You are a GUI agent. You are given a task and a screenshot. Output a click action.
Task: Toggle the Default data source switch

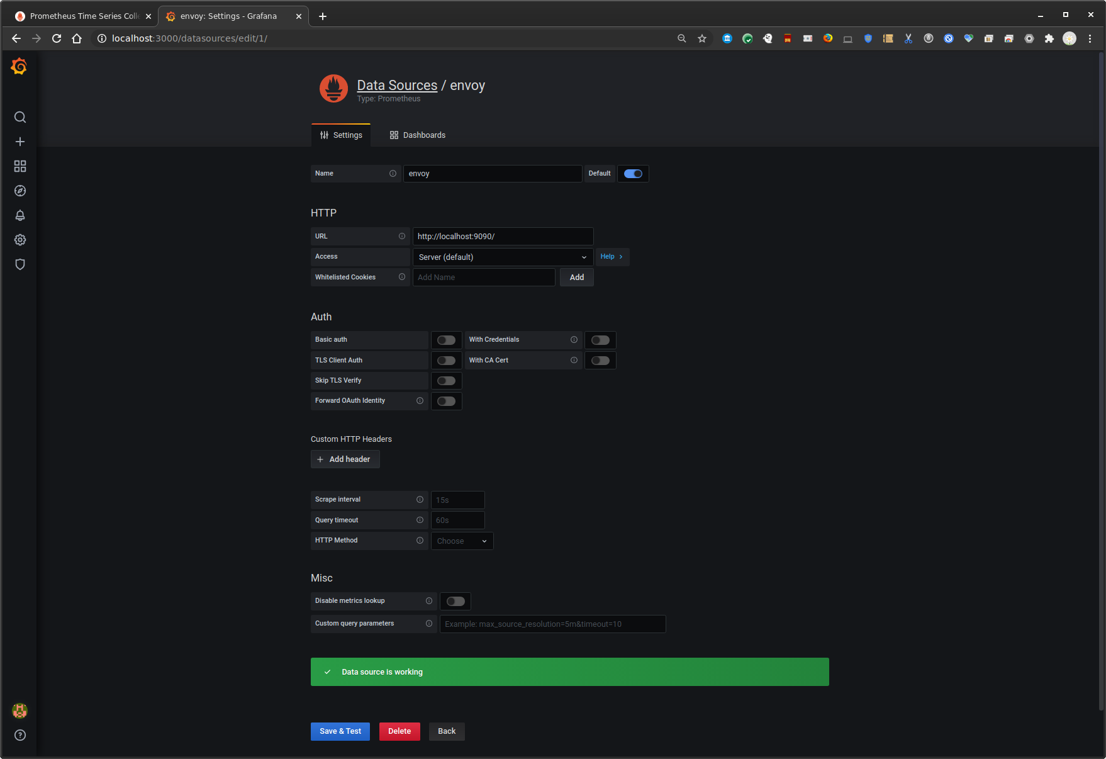633,174
